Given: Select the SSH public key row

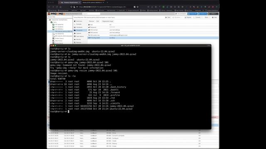Looking at the screenshot, I should click(153, 35).
